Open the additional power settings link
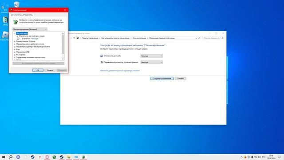This screenshot has width=284, height=160. tap(120, 71)
